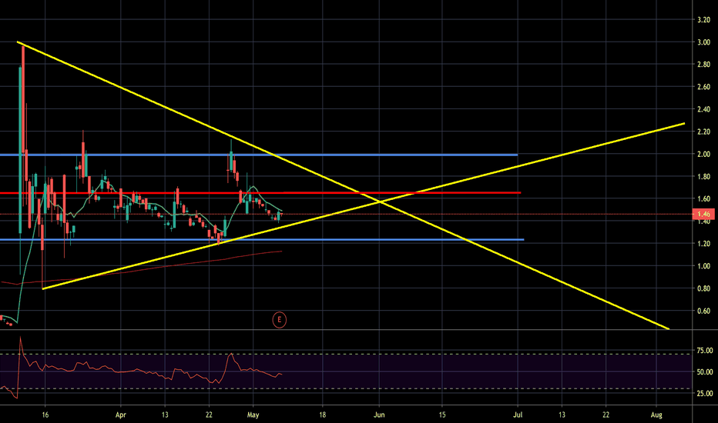Click the RSI 50.00 axis label
The height and width of the screenshot is (423, 718).
(x=705, y=372)
